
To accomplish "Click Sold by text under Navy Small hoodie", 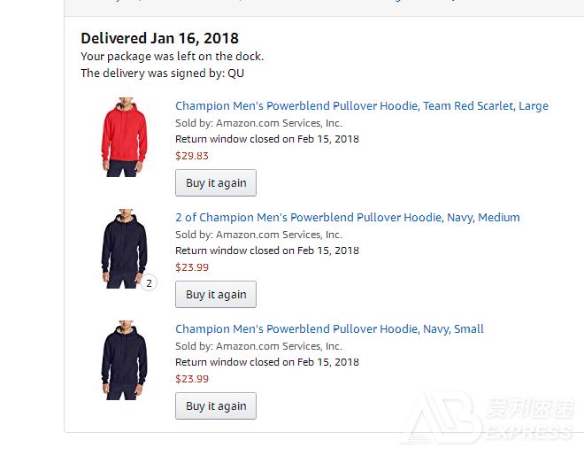I will [258, 346].
